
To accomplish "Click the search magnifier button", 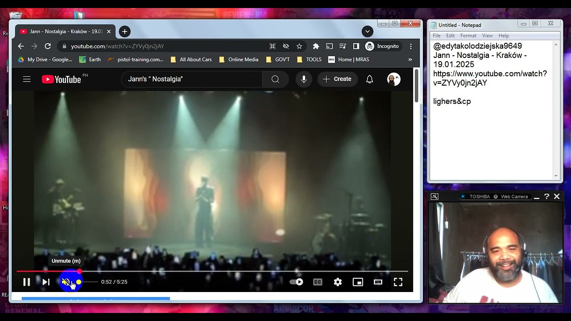I will point(275,79).
